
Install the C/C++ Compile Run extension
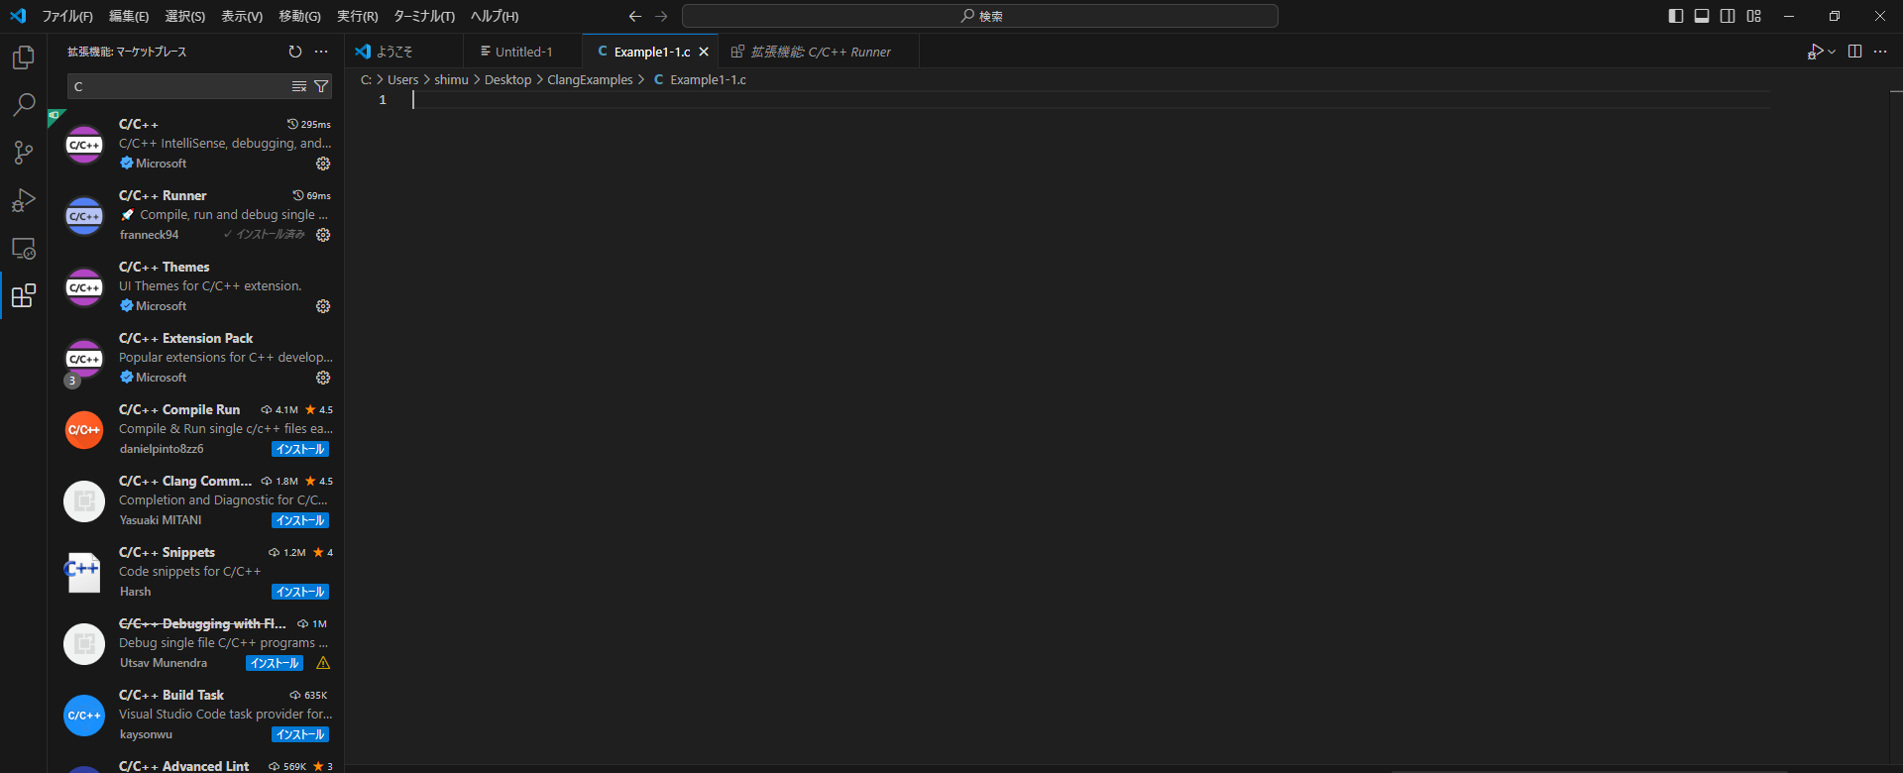pos(300,449)
